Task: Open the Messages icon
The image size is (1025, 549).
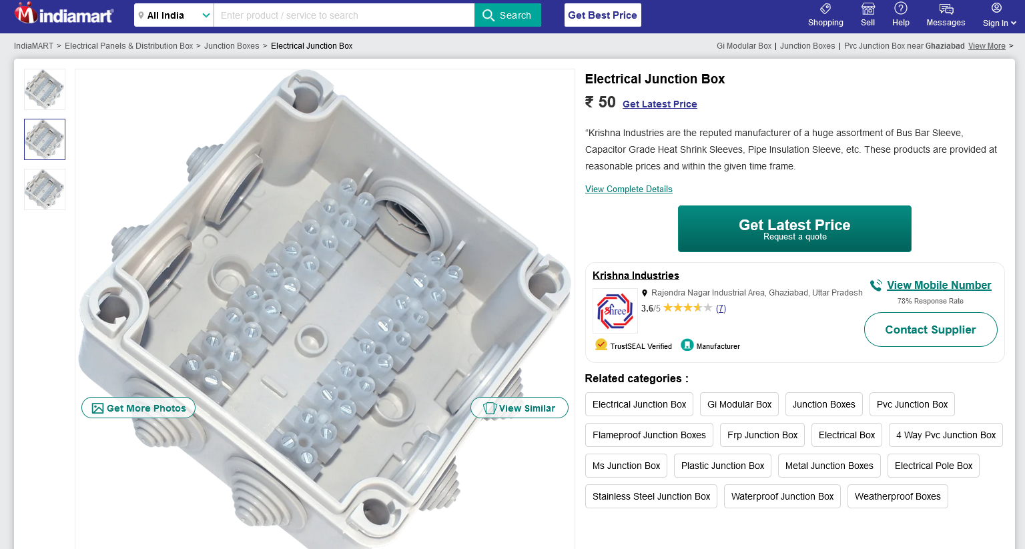Action: pyautogui.click(x=946, y=9)
